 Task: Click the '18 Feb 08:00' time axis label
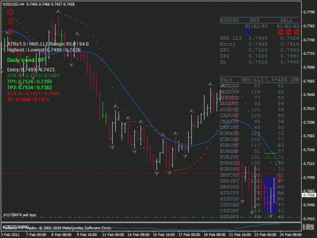point(215,235)
